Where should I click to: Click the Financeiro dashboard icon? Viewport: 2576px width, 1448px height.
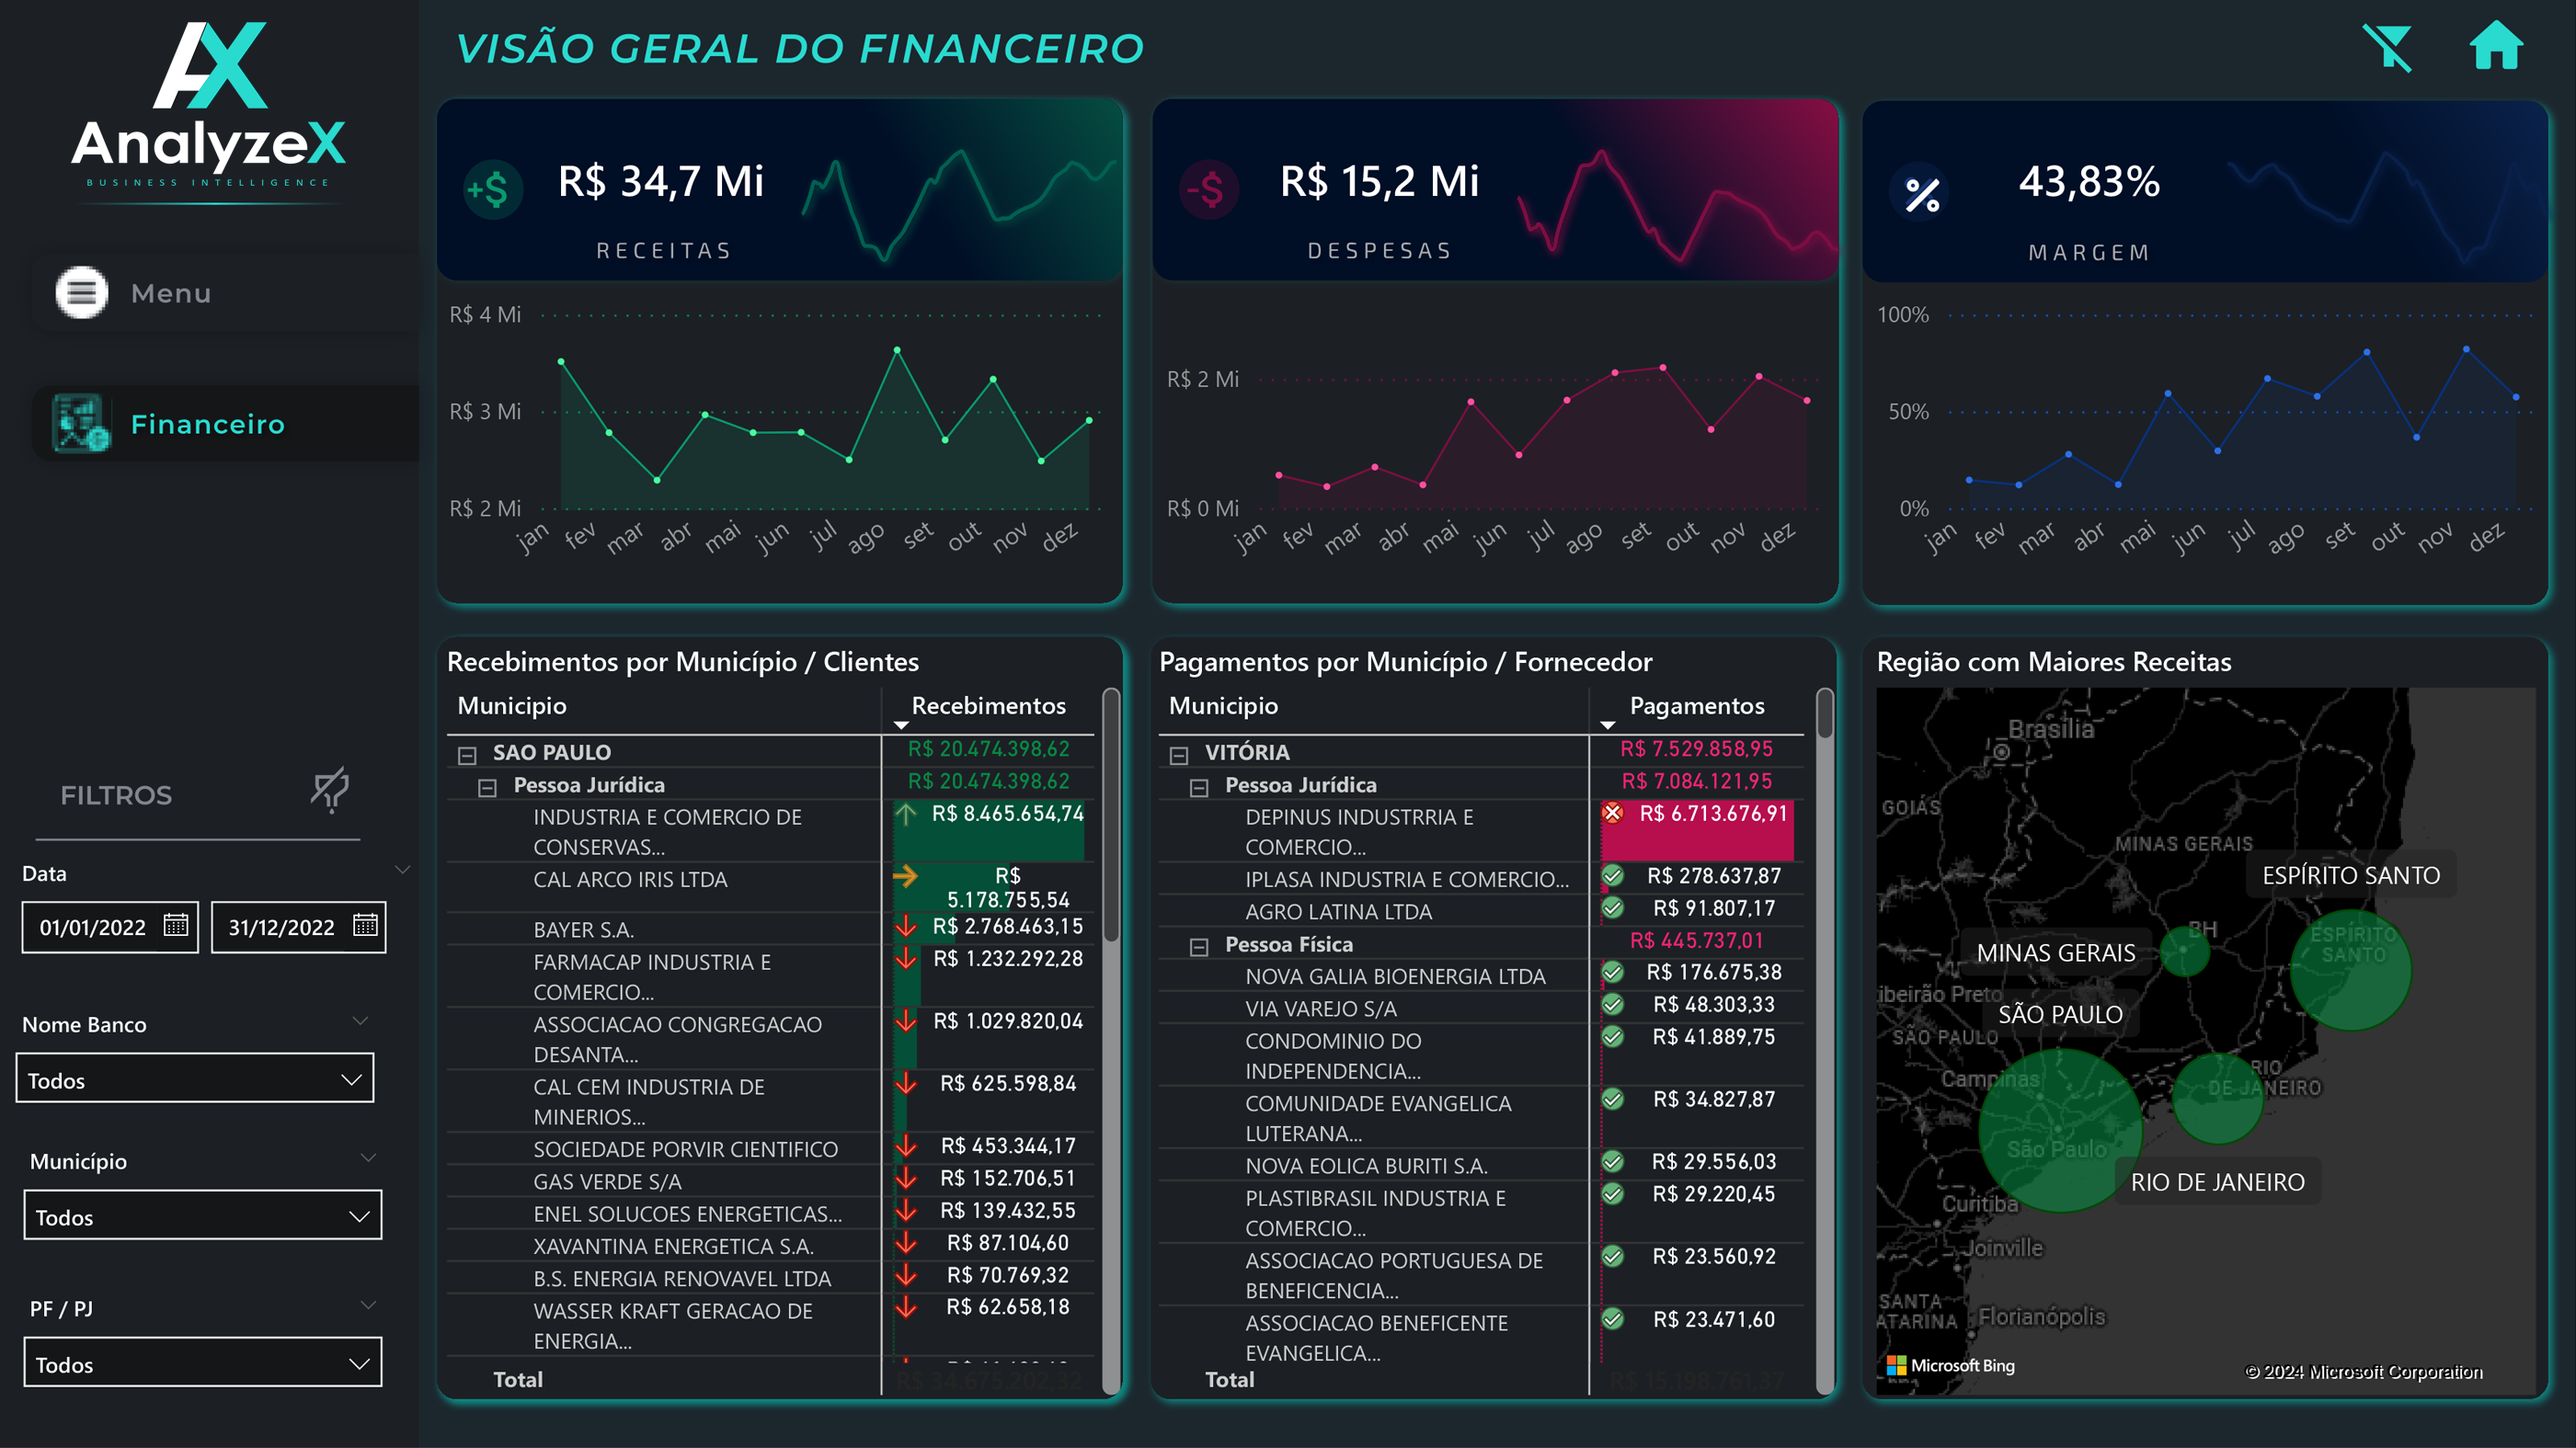tap(80, 424)
